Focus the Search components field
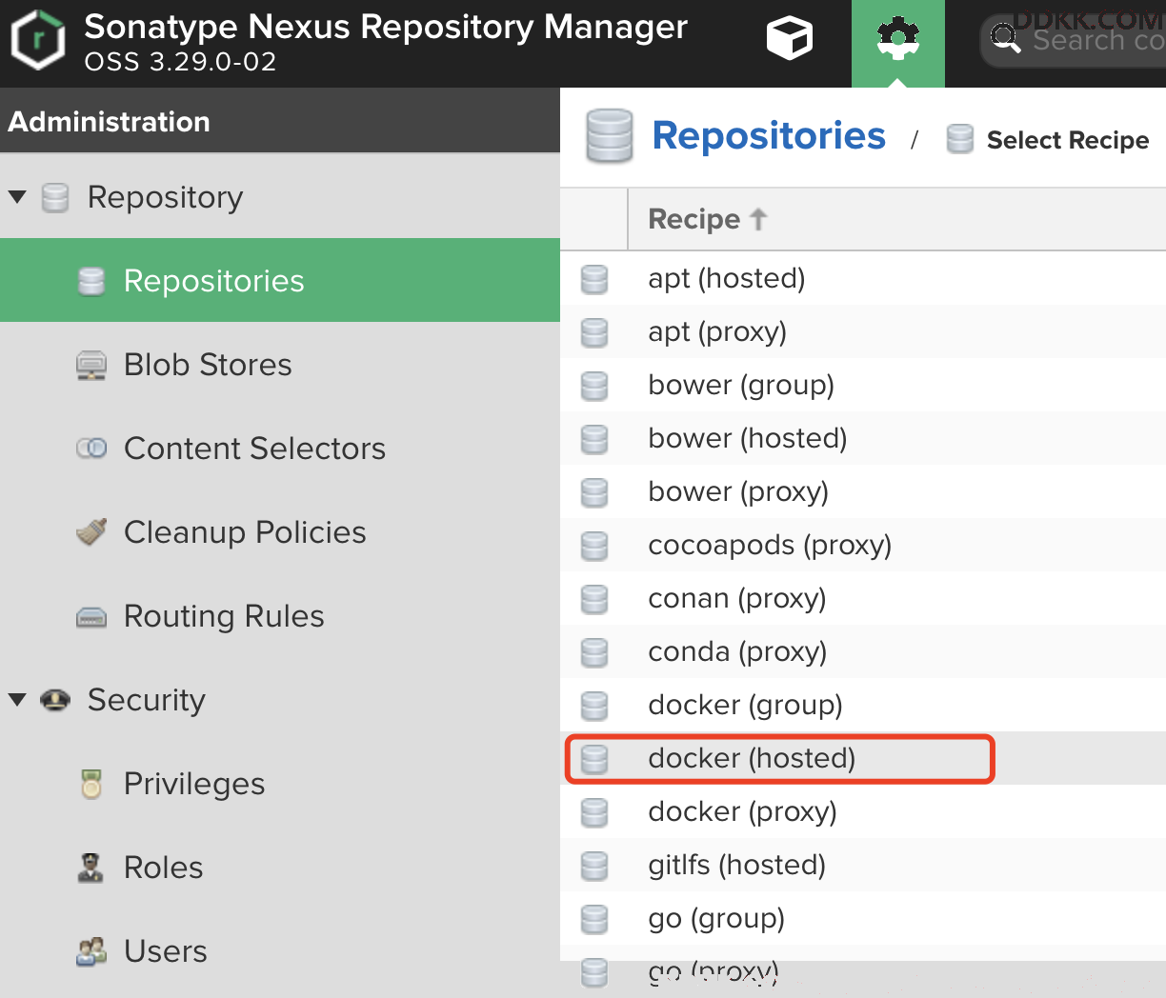This screenshot has width=1166, height=998. click(1075, 40)
